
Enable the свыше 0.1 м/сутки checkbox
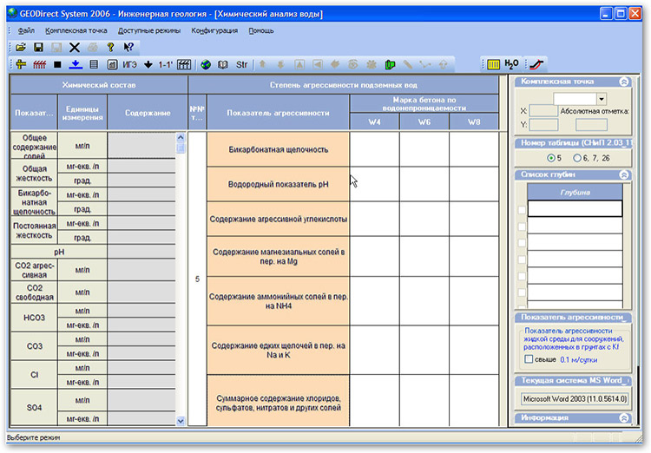529,359
